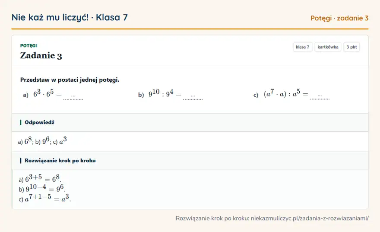Select the 'kartkówka' tag
The width and height of the screenshot is (380, 232).
(328, 47)
